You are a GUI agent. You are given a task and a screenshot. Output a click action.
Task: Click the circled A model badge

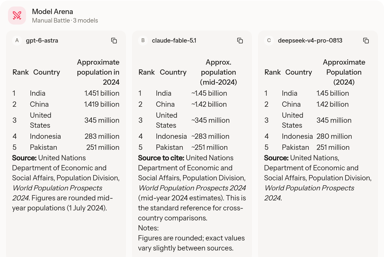[17, 41]
